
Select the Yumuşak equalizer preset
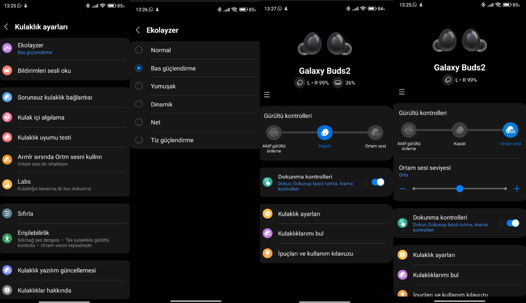point(139,86)
